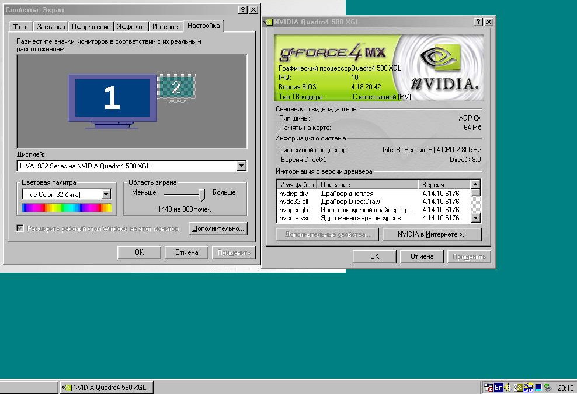Click driver list scrollbar up arrow
The height and width of the screenshot is (394, 577).
pyautogui.click(x=476, y=184)
